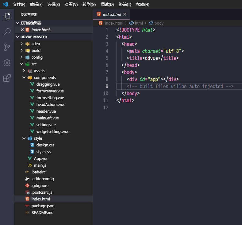Click html symbol icon in breadcrumb
This screenshot has width=242, height=225.
[132, 23]
